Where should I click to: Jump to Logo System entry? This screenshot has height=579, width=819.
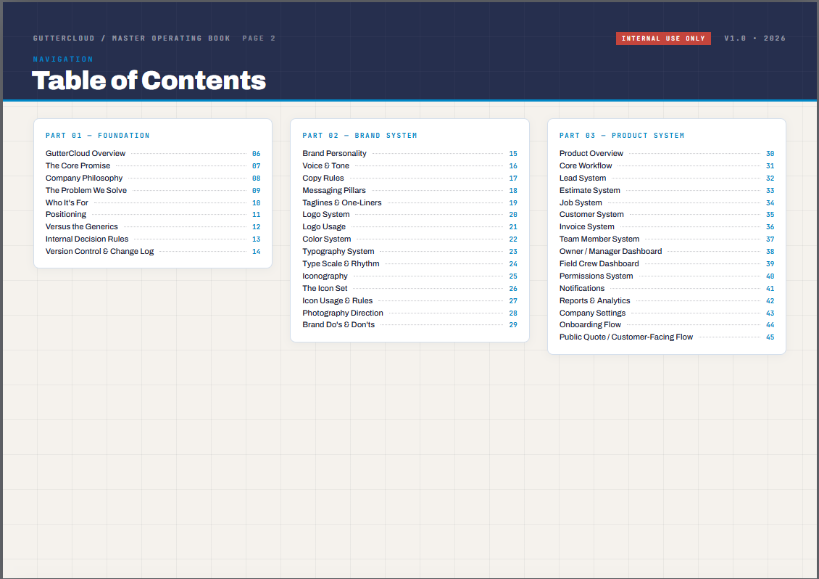click(409, 215)
